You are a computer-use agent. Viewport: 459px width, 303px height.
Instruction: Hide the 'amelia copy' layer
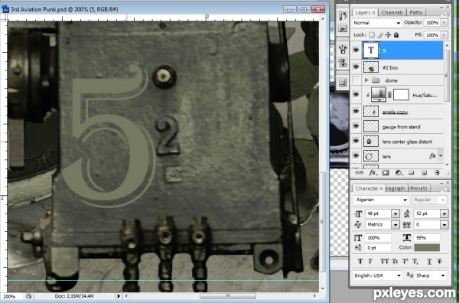tap(356, 111)
